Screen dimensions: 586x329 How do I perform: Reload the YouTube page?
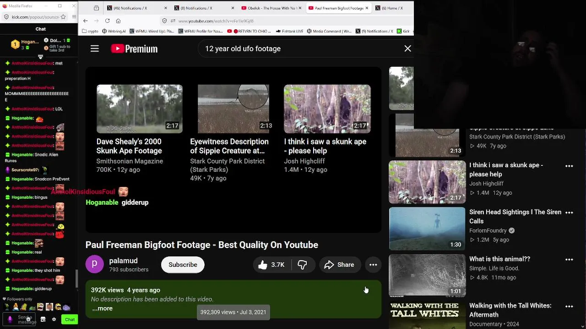(108, 21)
